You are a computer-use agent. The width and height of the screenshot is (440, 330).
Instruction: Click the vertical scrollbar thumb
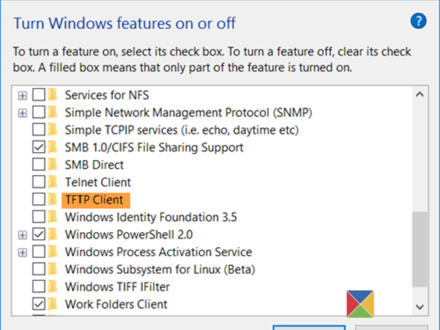[420, 249]
